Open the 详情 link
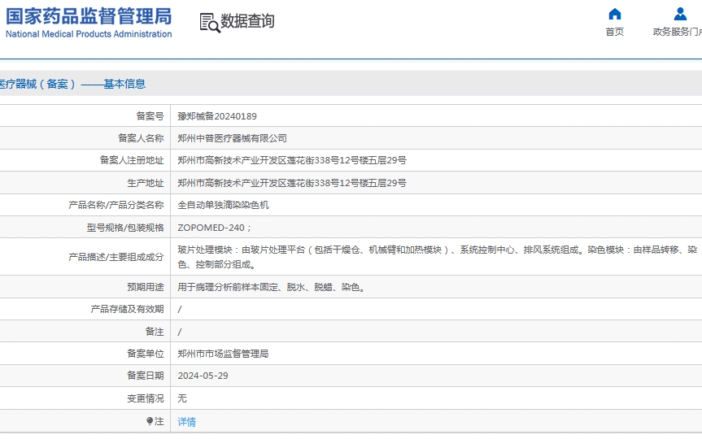Image resolution: width=702 pixels, height=439 pixels. 187,422
